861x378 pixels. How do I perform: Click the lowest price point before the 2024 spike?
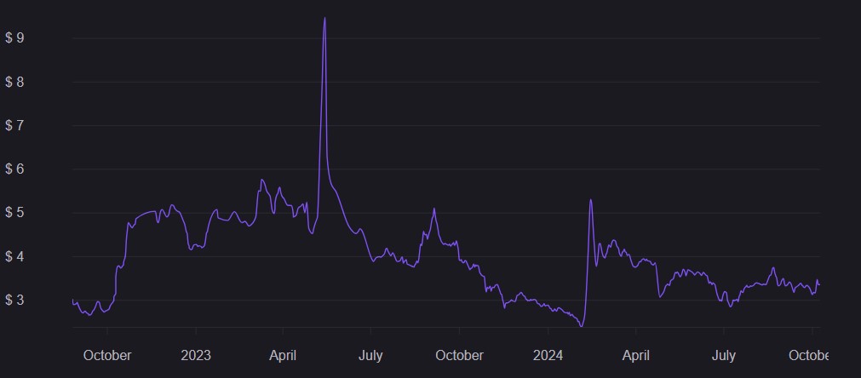pos(581,326)
